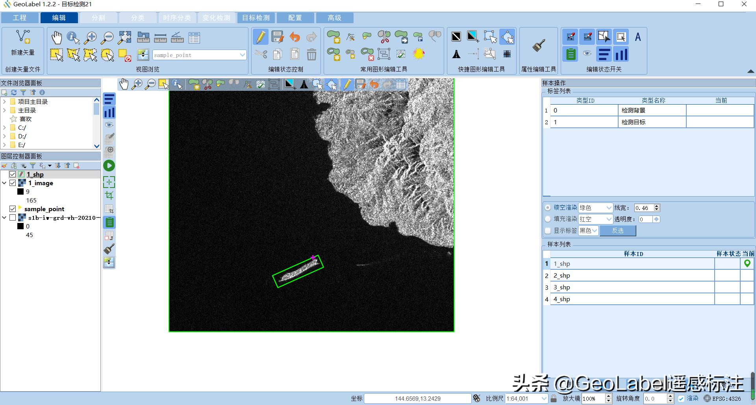
Task: Open the 绿色 outline color dropdown
Action: [609, 208]
